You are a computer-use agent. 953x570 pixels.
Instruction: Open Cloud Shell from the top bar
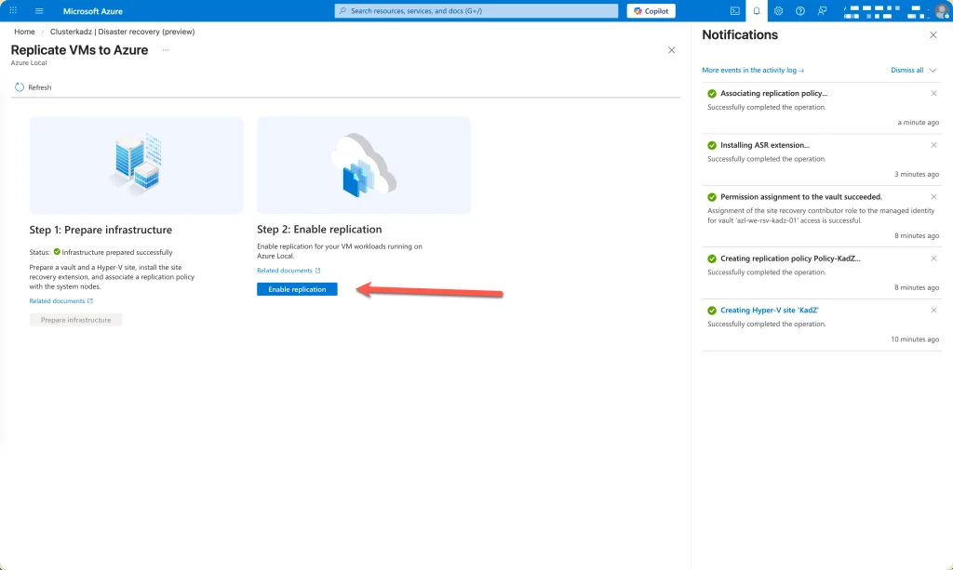[735, 11]
